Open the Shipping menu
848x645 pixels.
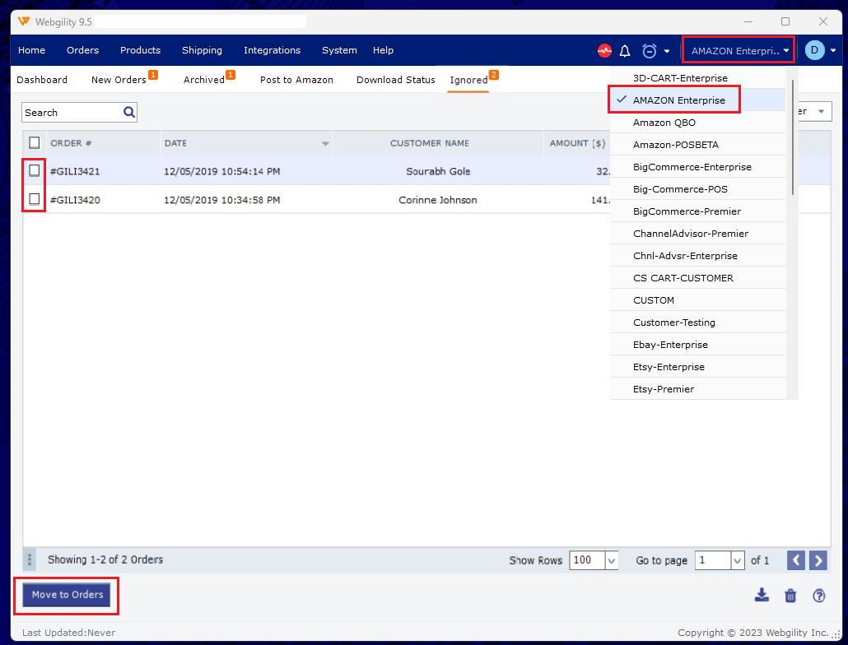click(202, 50)
